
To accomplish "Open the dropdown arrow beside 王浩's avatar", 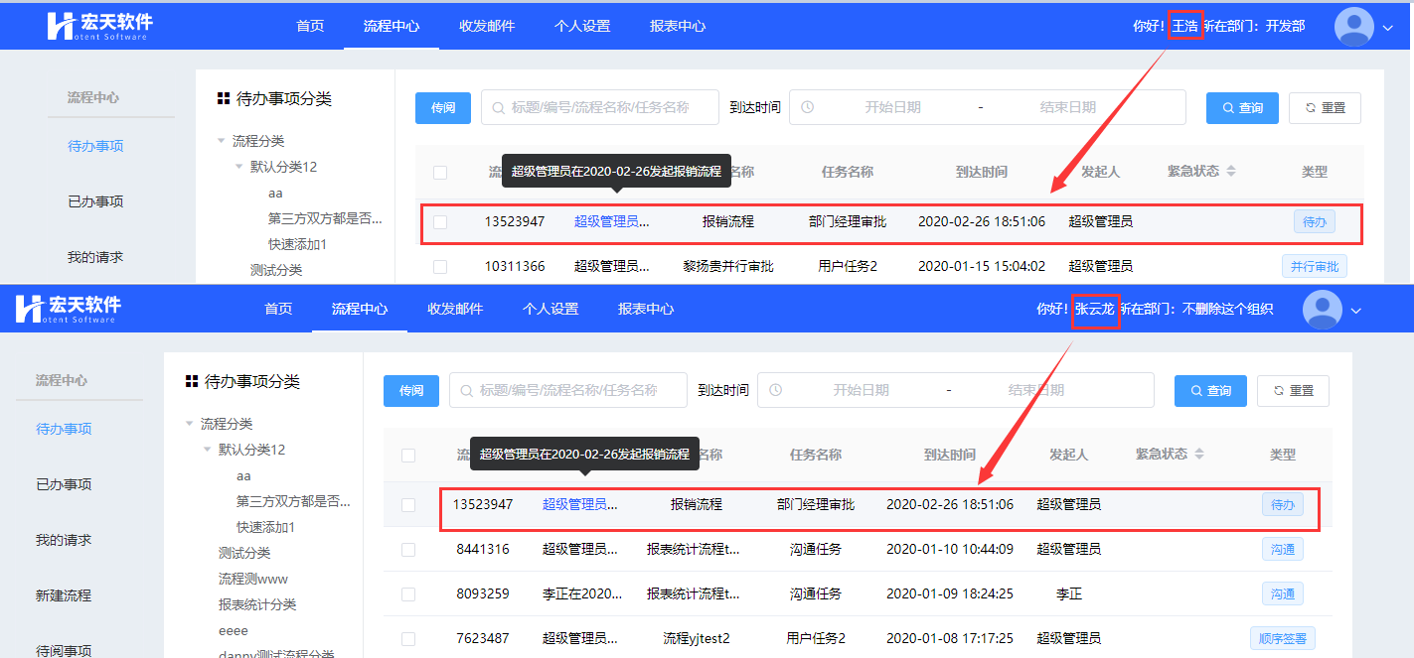I will point(1388,28).
